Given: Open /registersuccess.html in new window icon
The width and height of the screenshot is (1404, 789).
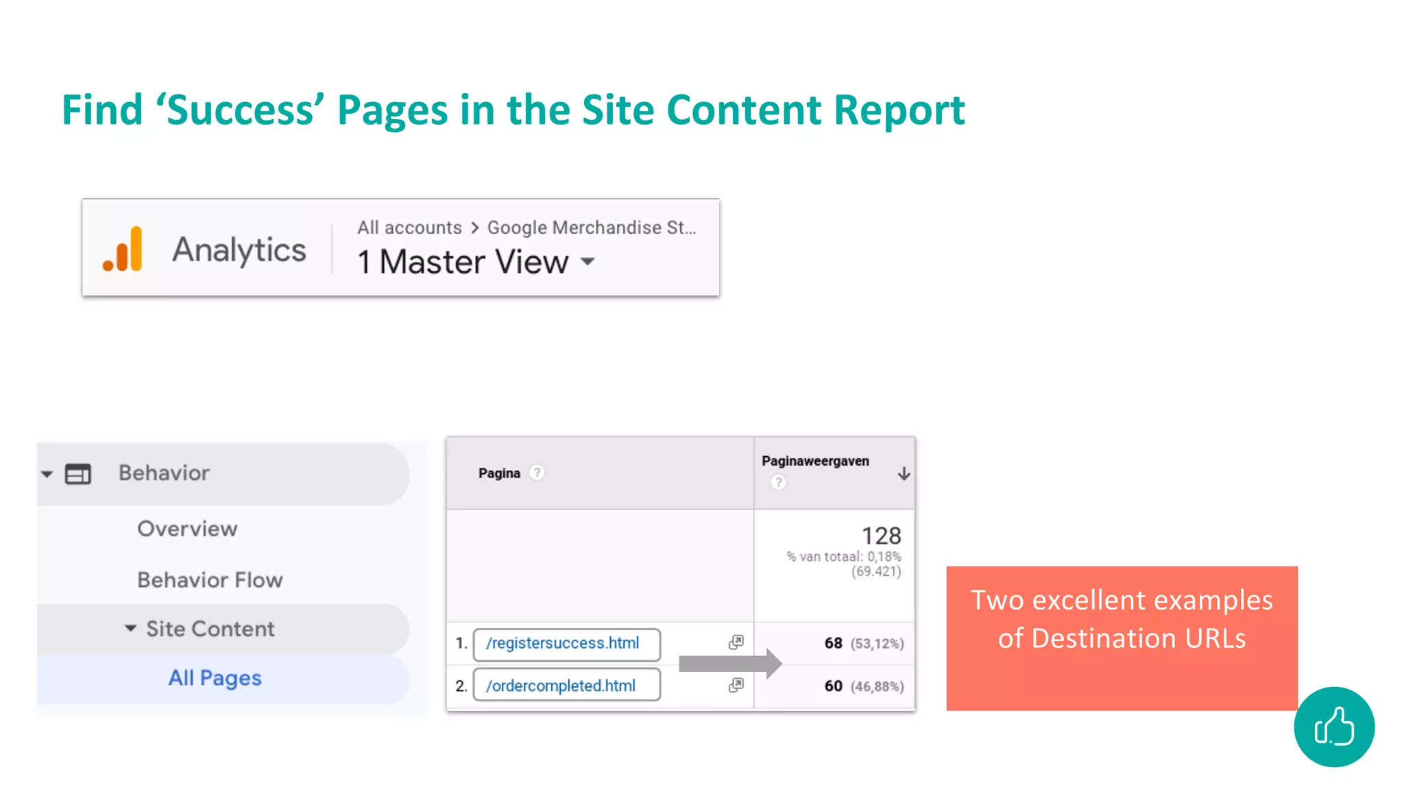Looking at the screenshot, I should (x=736, y=642).
